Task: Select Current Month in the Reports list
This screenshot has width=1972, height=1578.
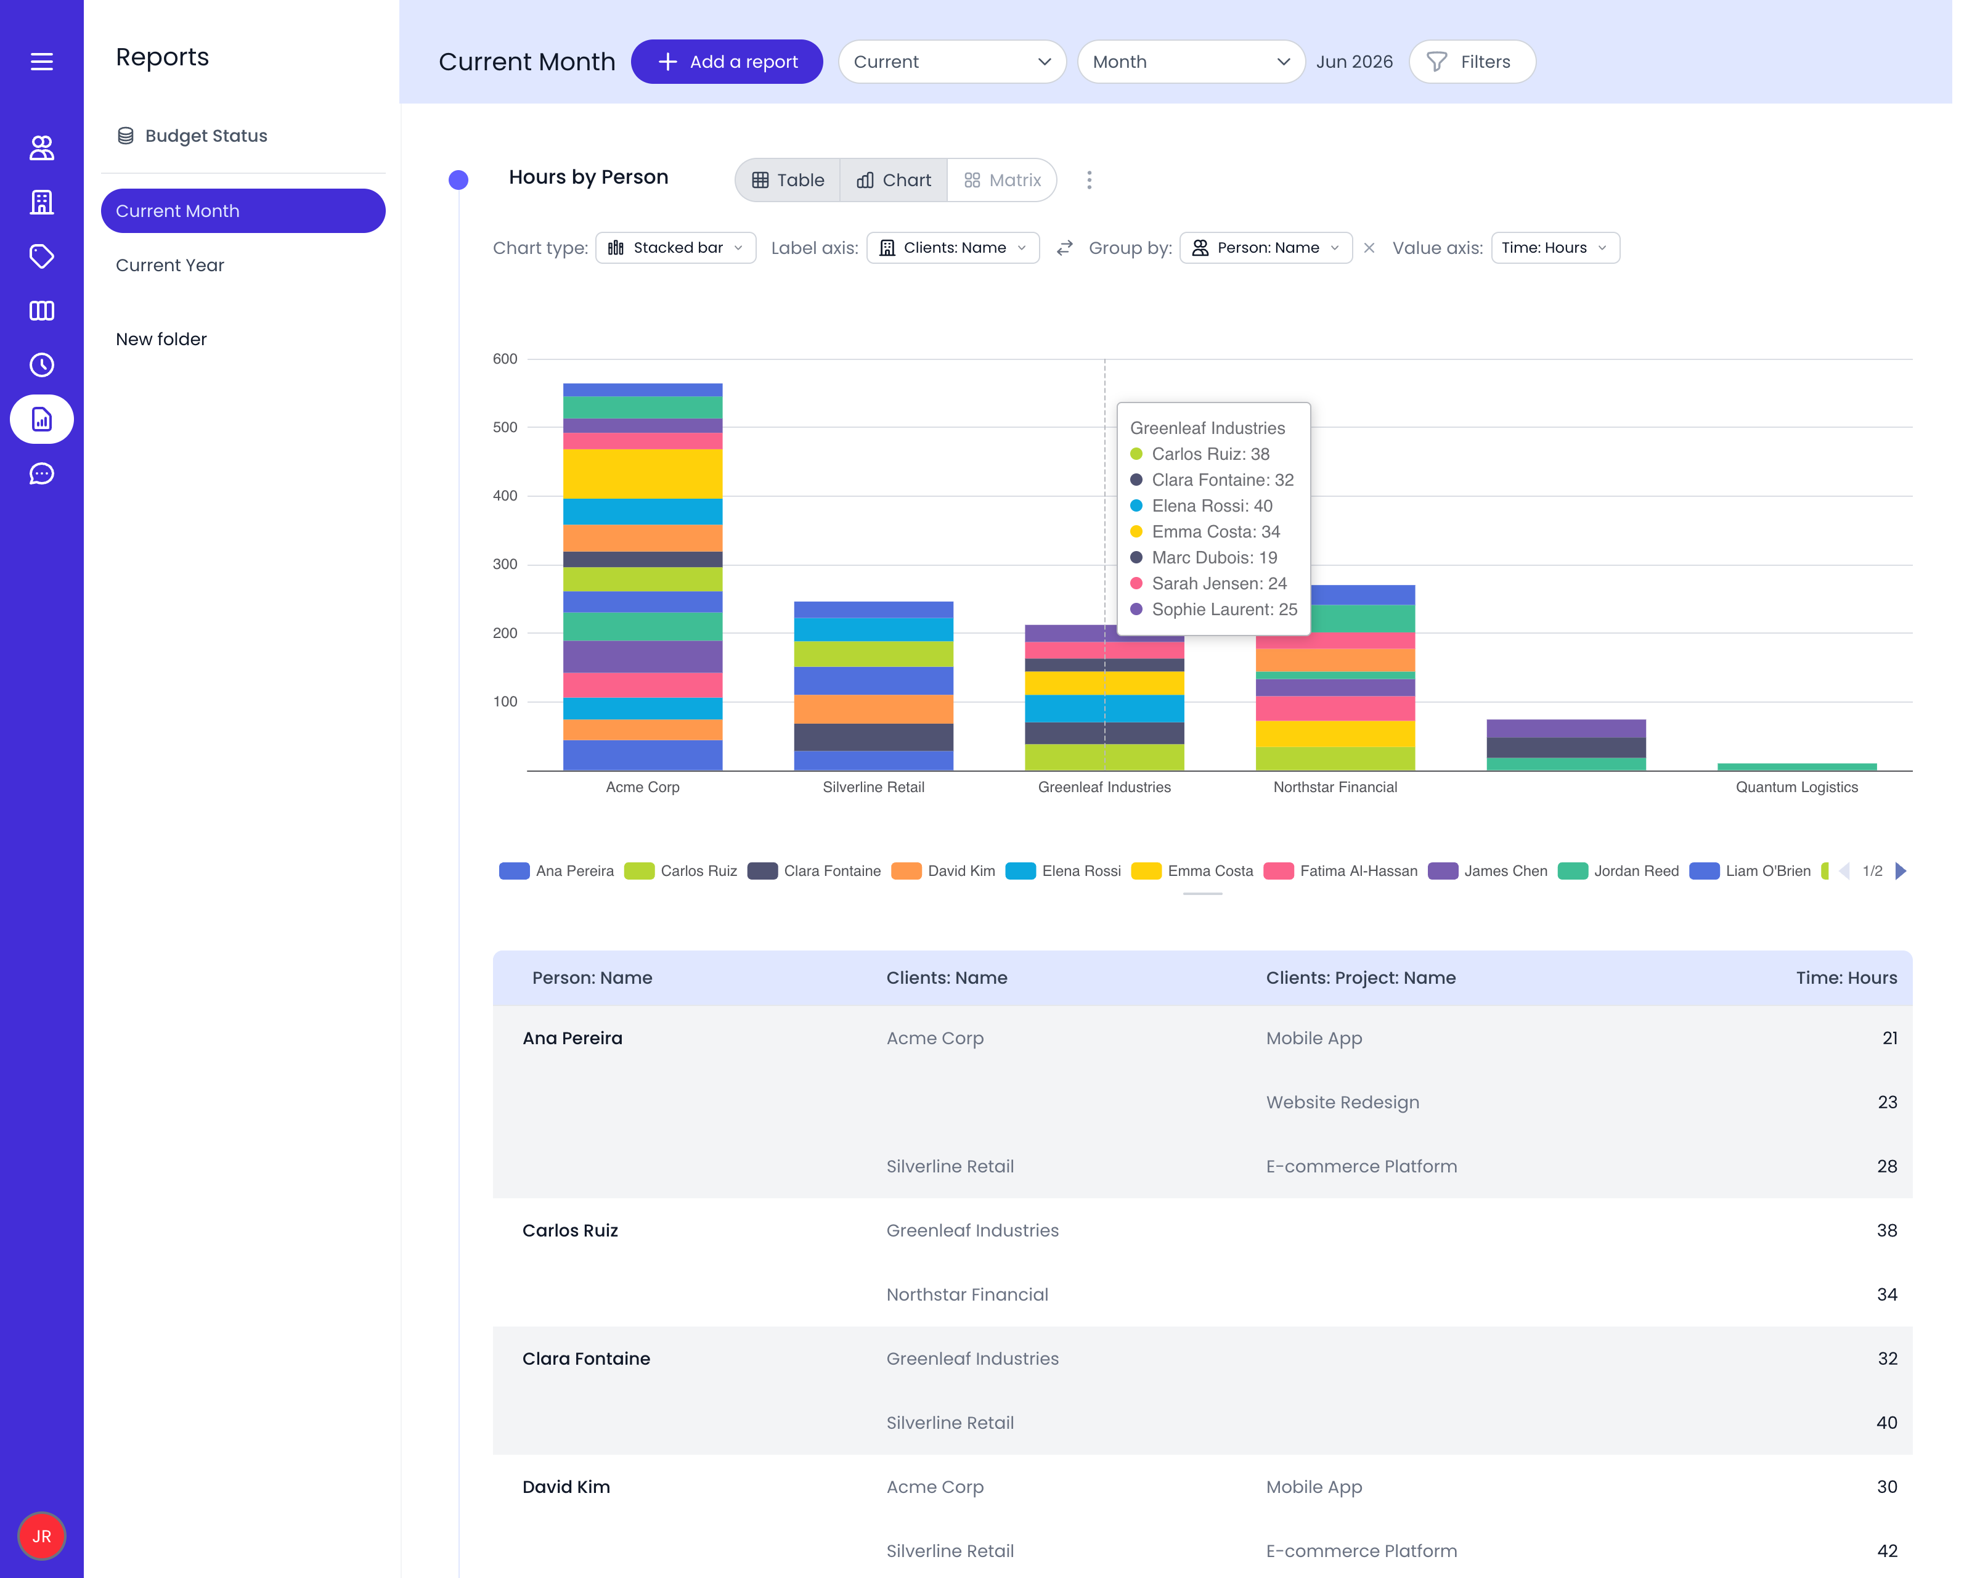Action: click(x=242, y=210)
